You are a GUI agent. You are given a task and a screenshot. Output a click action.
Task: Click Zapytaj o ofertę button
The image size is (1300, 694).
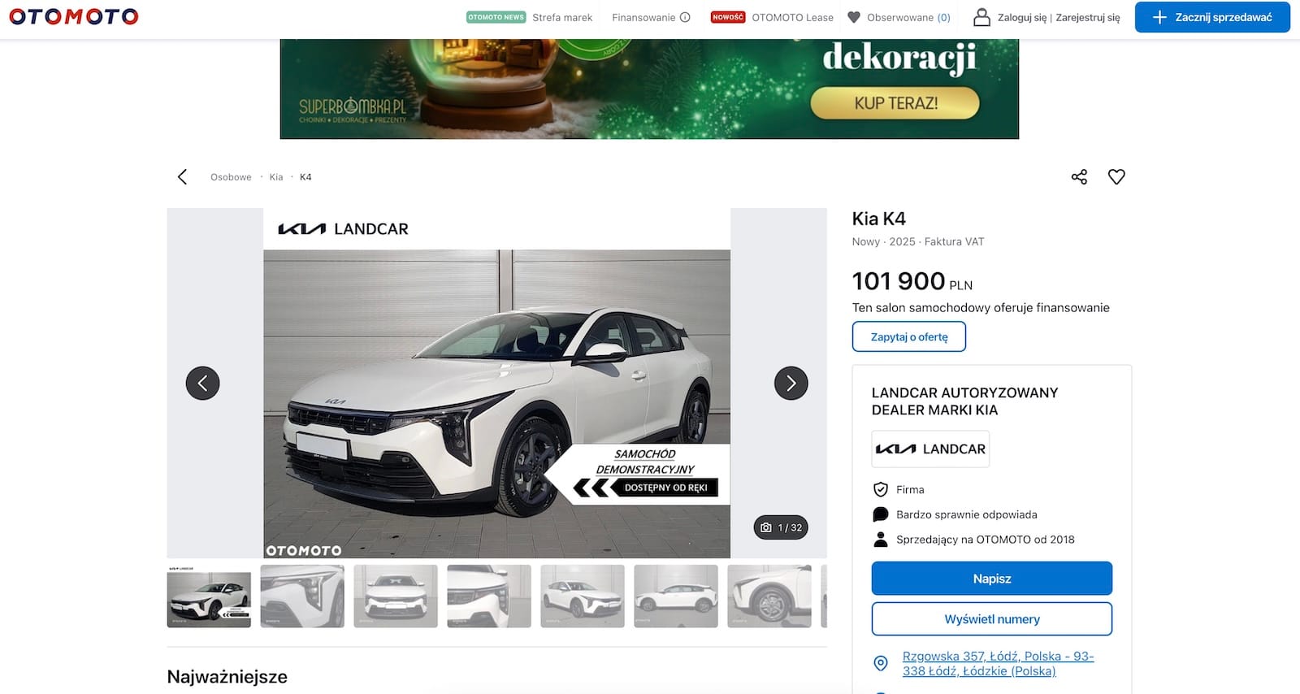[909, 336]
